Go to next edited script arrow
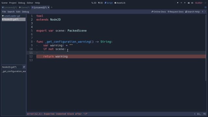This screenshot has height=117, width=208. tap(205, 12)
